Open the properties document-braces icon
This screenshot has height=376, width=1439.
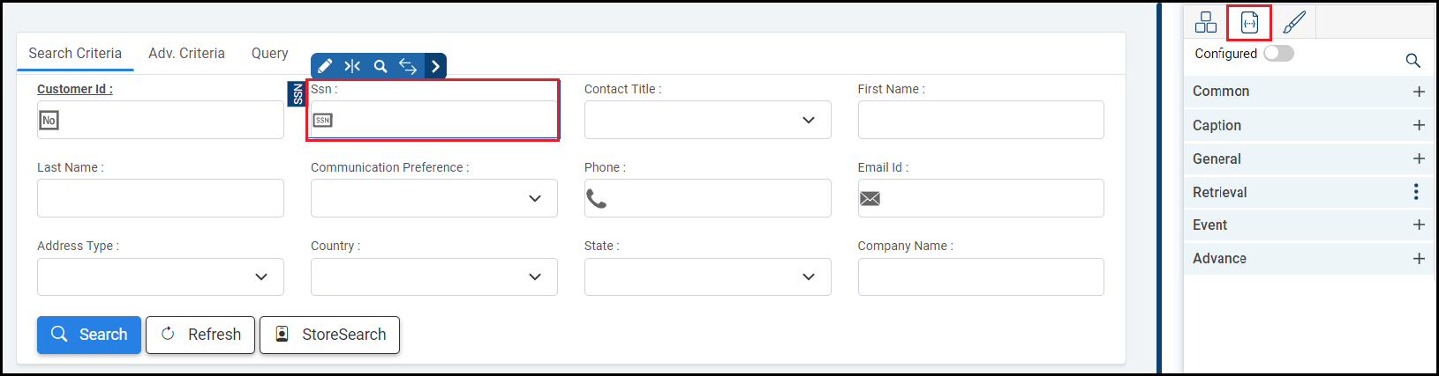point(1249,22)
